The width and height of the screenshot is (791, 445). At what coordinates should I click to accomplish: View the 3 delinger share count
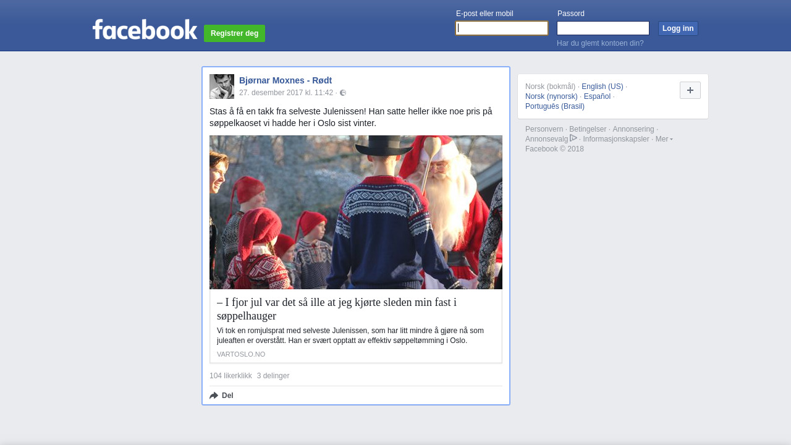tap(273, 376)
